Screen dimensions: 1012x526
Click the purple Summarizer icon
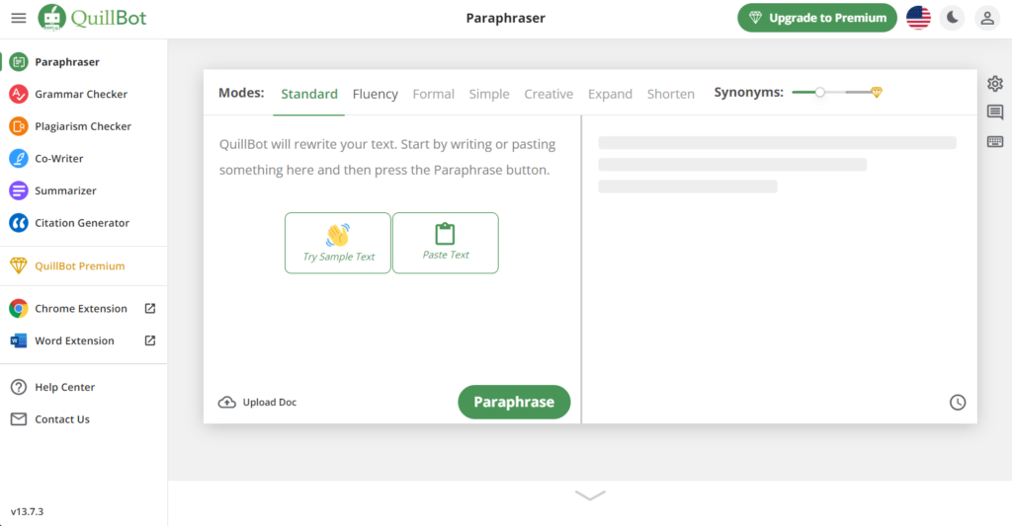click(x=19, y=190)
